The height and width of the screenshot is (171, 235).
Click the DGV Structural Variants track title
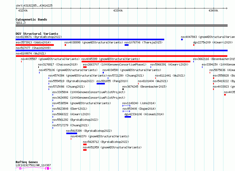point(37,34)
